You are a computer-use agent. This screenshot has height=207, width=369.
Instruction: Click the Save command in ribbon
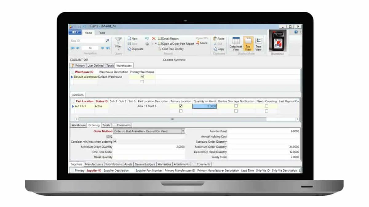(x=133, y=44)
